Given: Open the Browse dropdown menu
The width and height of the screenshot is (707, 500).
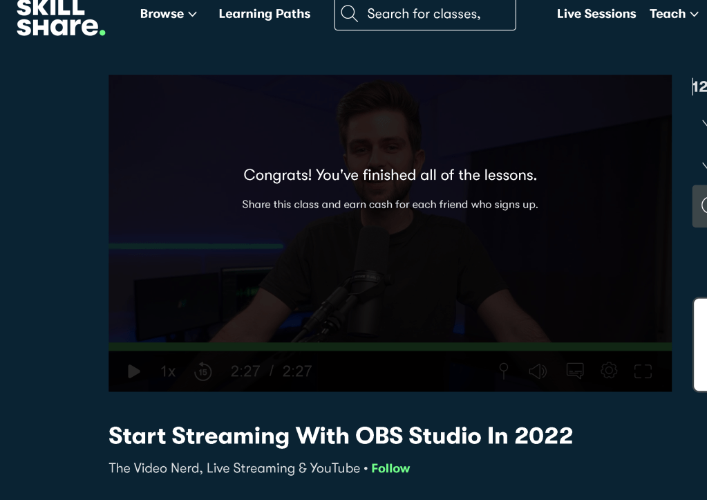Looking at the screenshot, I should point(168,14).
